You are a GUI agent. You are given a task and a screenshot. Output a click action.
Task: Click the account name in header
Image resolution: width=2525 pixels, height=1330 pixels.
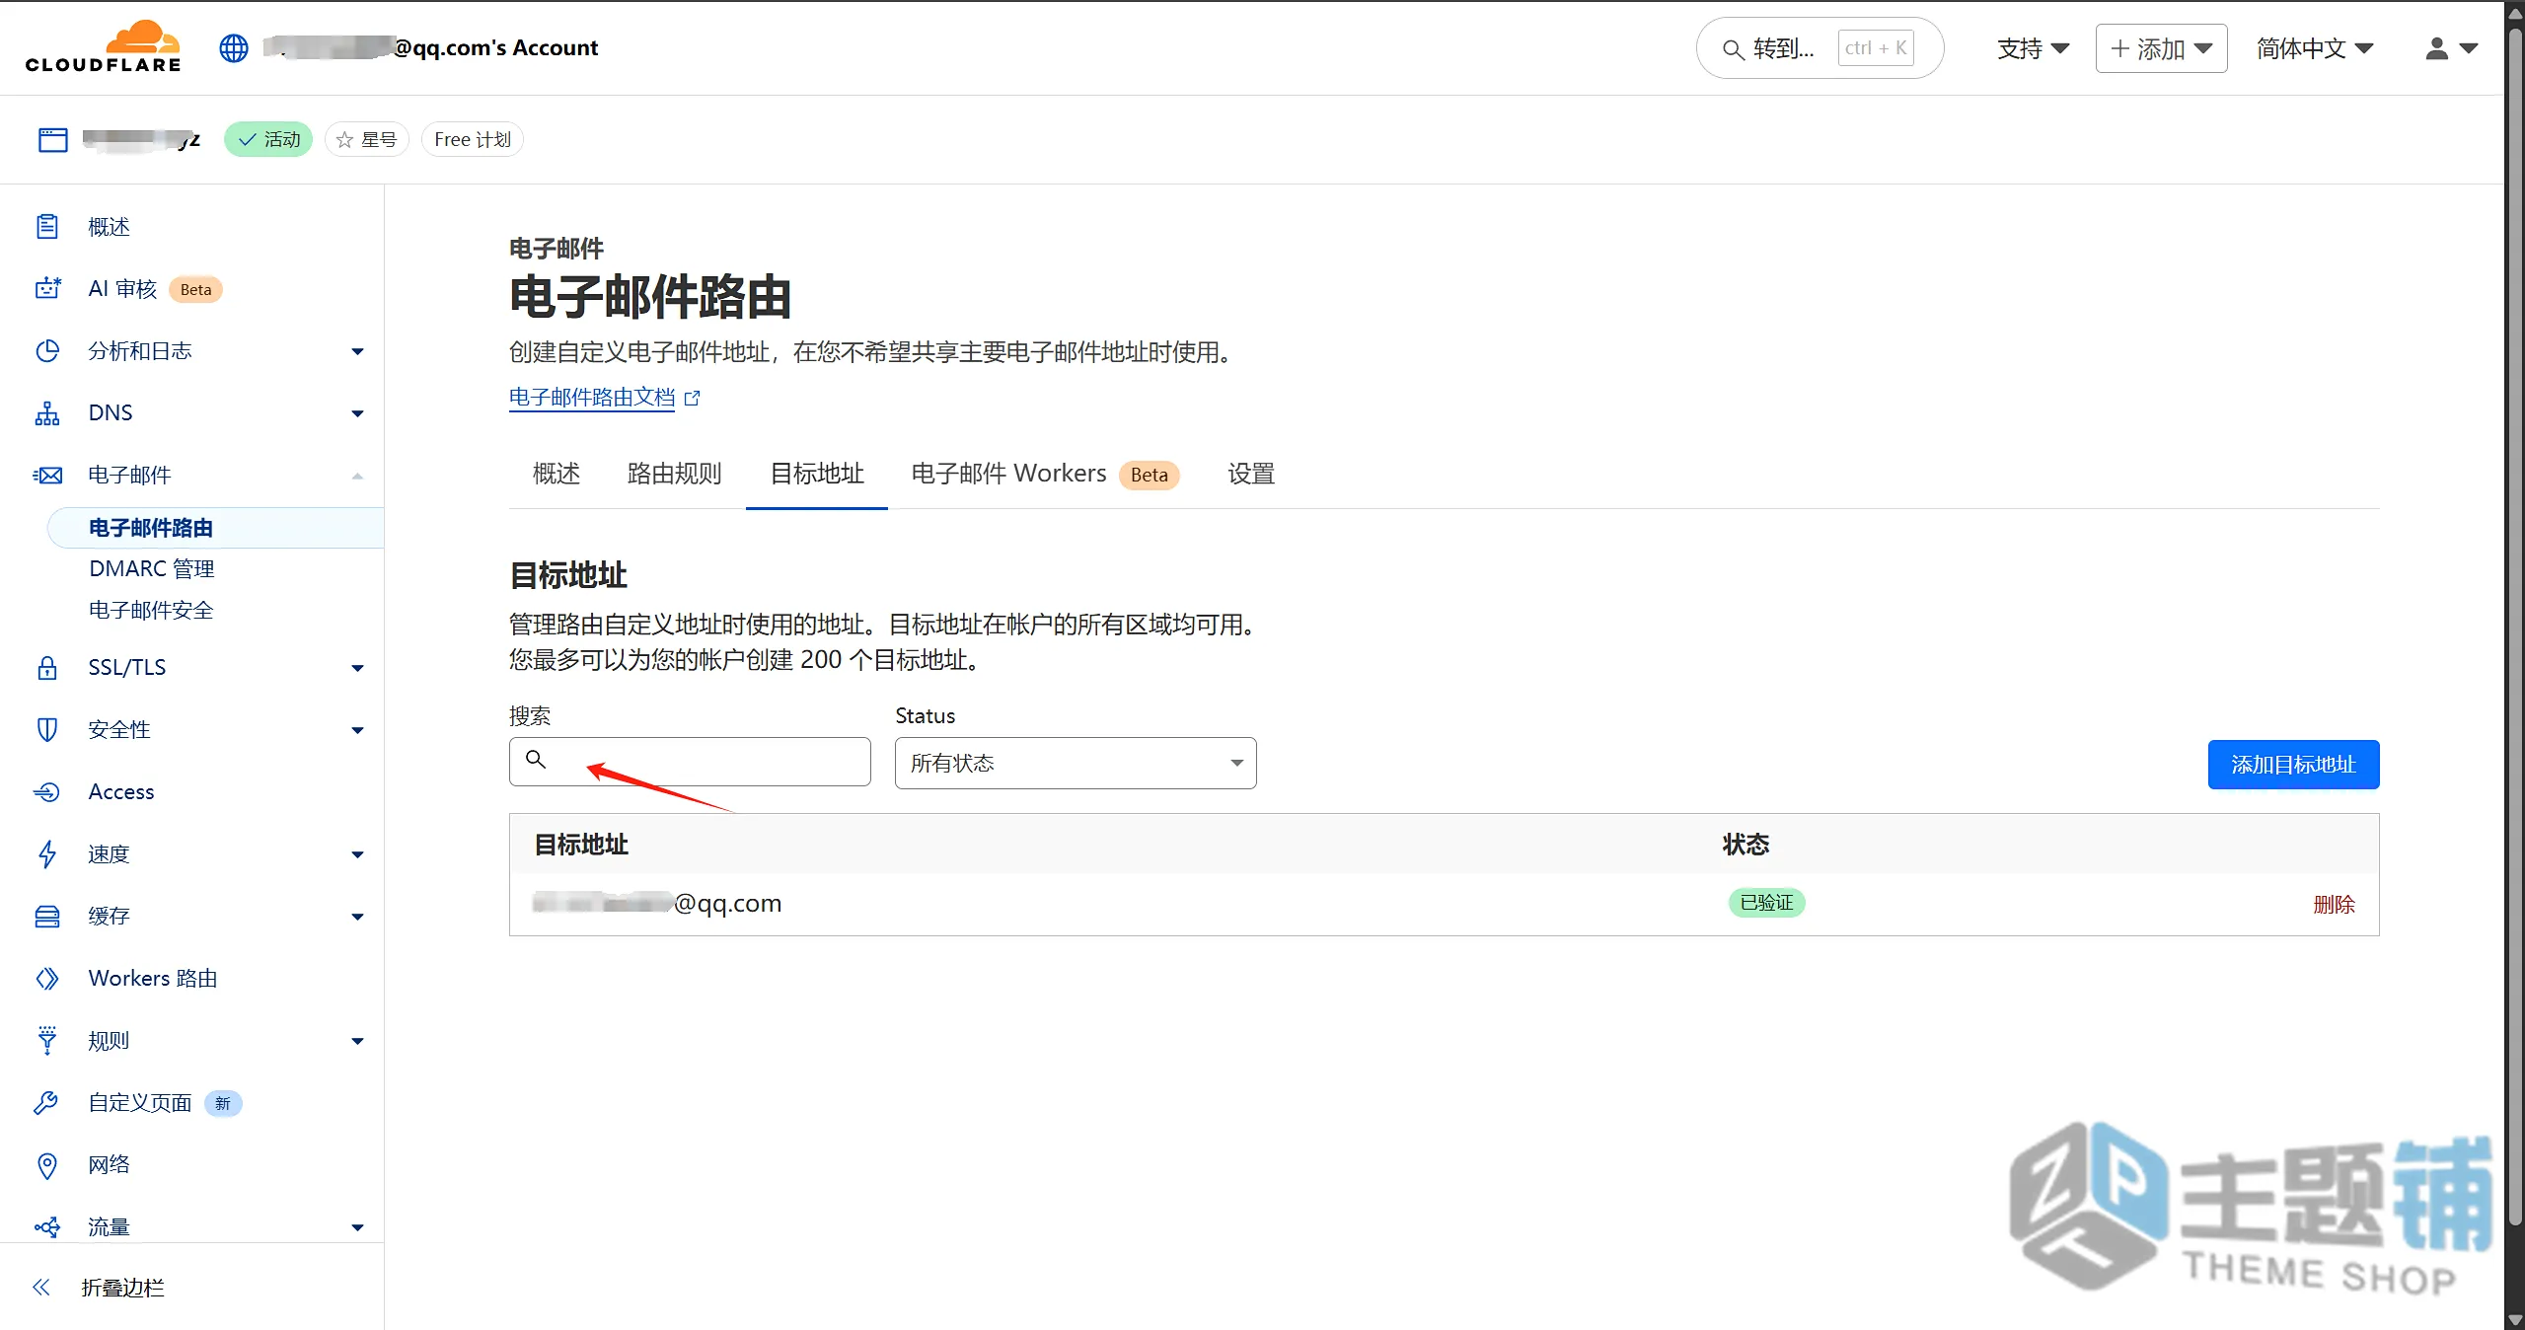pos(431,47)
